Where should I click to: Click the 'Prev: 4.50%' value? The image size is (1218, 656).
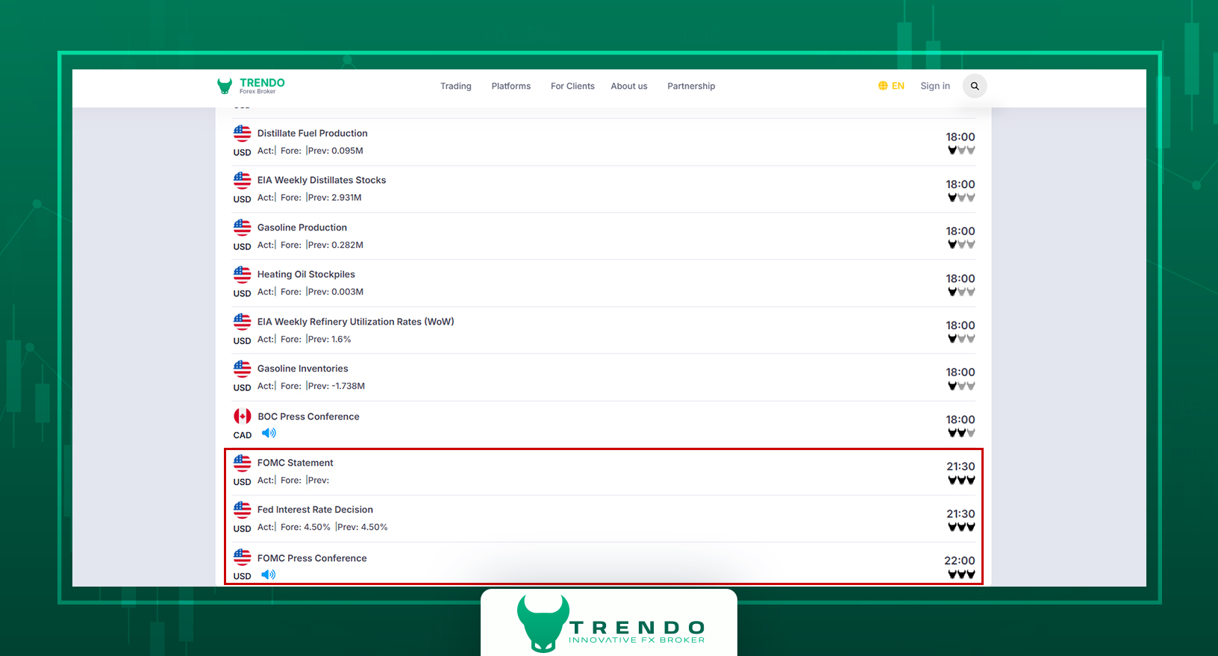[x=363, y=527]
